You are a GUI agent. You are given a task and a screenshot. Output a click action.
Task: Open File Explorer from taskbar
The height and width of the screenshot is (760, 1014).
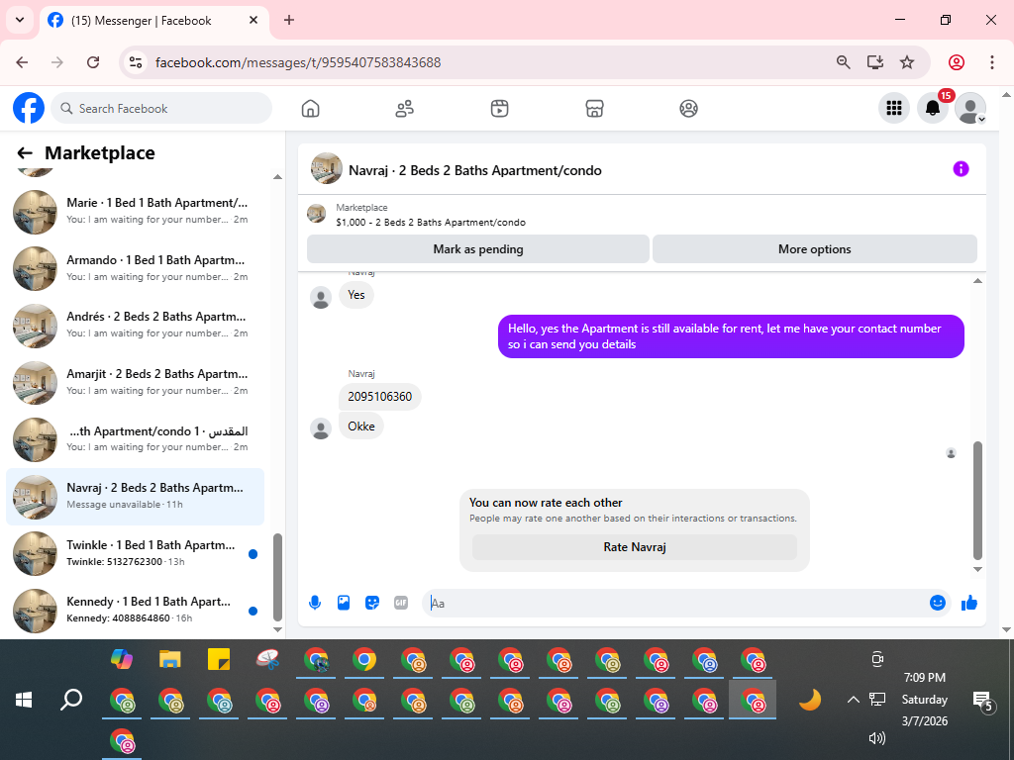[x=170, y=659]
